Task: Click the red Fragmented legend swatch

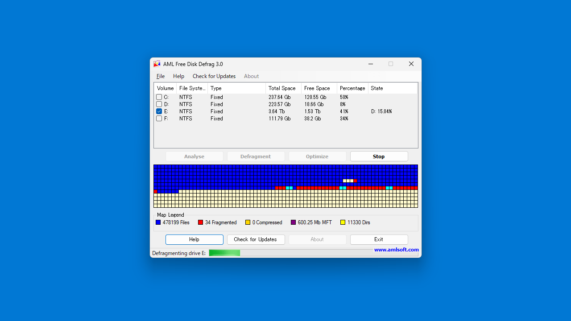Action: (201, 222)
